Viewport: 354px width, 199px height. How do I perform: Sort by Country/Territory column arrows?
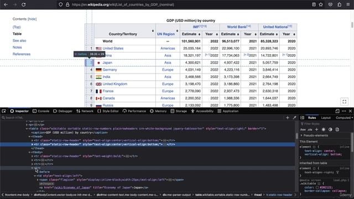[x=153, y=31]
